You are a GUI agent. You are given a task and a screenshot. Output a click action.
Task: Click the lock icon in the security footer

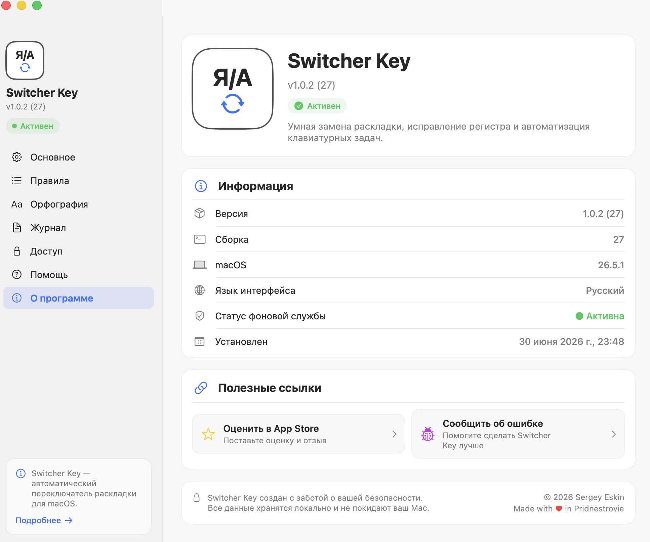point(197,498)
